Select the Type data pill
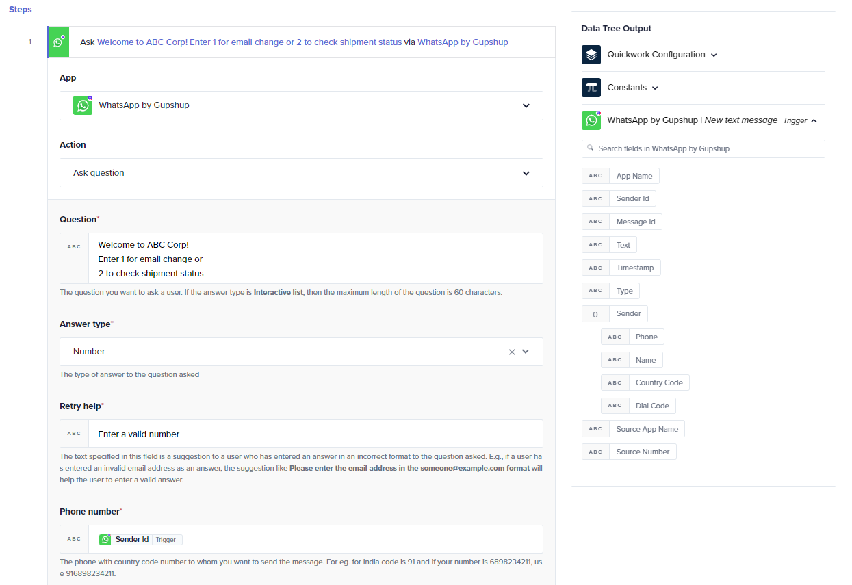The width and height of the screenshot is (852, 585). (x=610, y=291)
